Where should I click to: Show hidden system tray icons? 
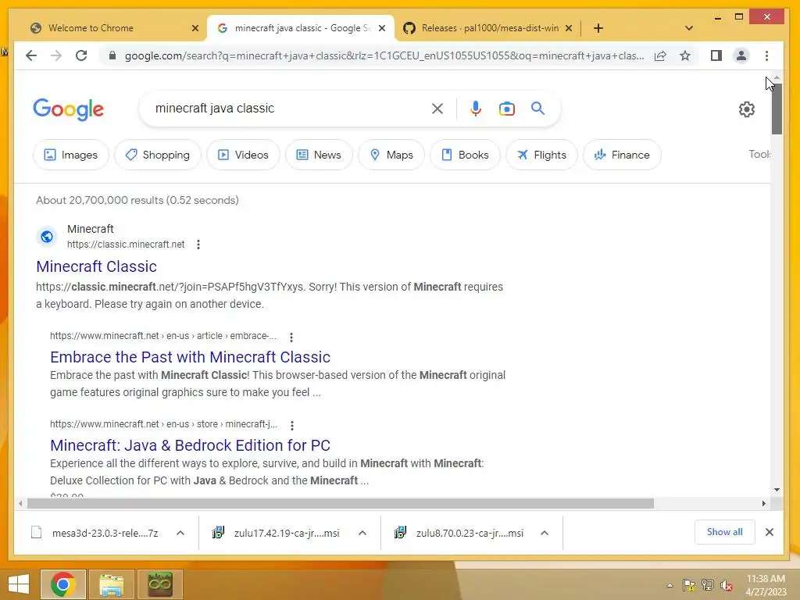point(670,585)
